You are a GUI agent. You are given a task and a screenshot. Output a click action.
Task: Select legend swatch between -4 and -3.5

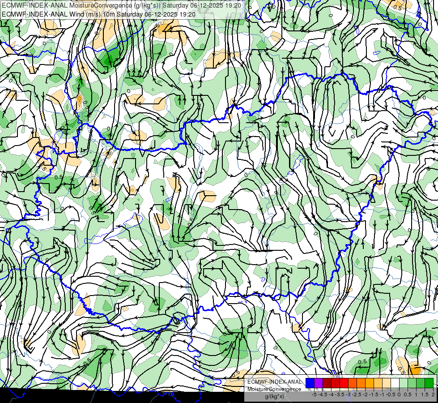(x=336, y=383)
